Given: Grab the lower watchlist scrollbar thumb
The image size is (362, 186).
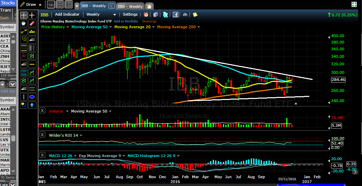Looking at the screenshot, I should click(13, 138).
